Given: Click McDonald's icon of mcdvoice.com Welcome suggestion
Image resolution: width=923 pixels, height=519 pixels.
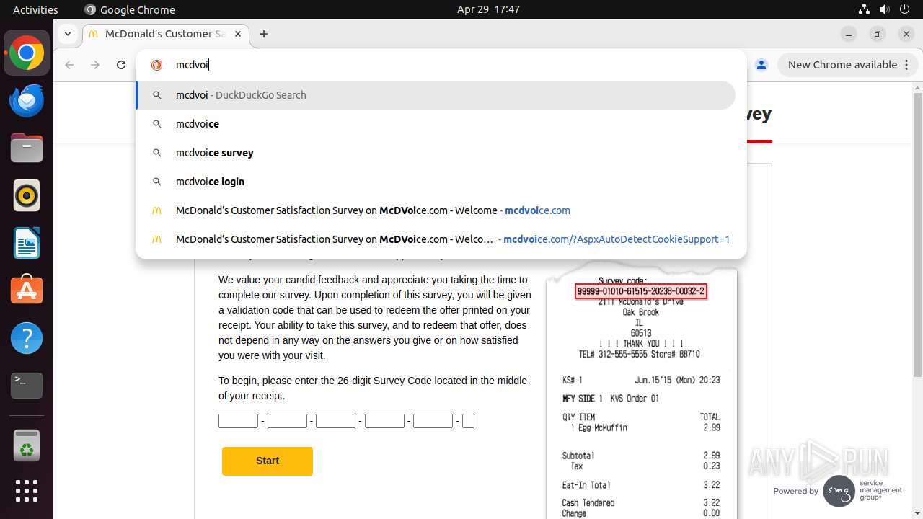Looking at the screenshot, I should pyautogui.click(x=156, y=210).
